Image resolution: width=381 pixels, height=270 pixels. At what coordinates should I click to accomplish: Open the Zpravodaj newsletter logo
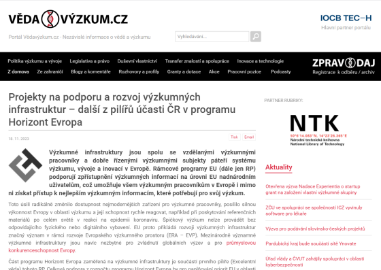(x=344, y=63)
